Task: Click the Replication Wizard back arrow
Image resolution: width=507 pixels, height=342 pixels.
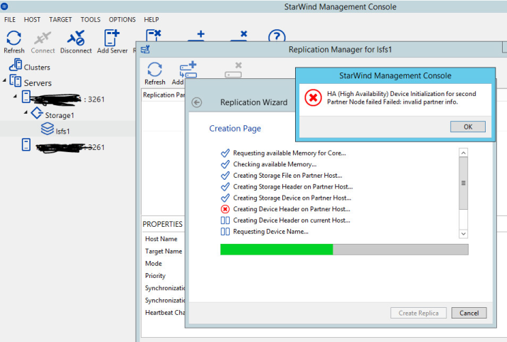Action: coord(196,102)
